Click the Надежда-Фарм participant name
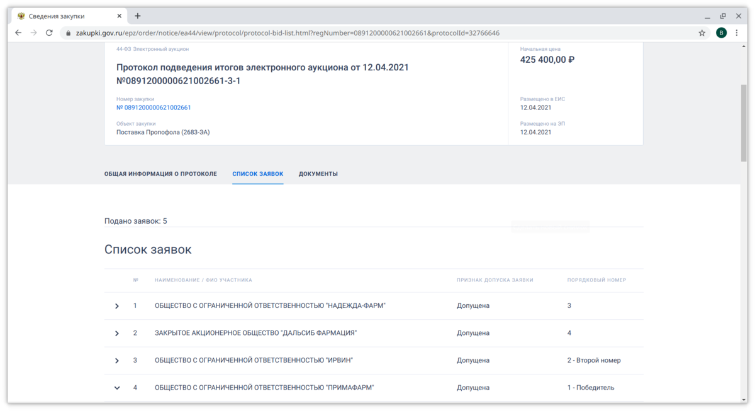The height and width of the screenshot is (411, 755). pos(270,305)
